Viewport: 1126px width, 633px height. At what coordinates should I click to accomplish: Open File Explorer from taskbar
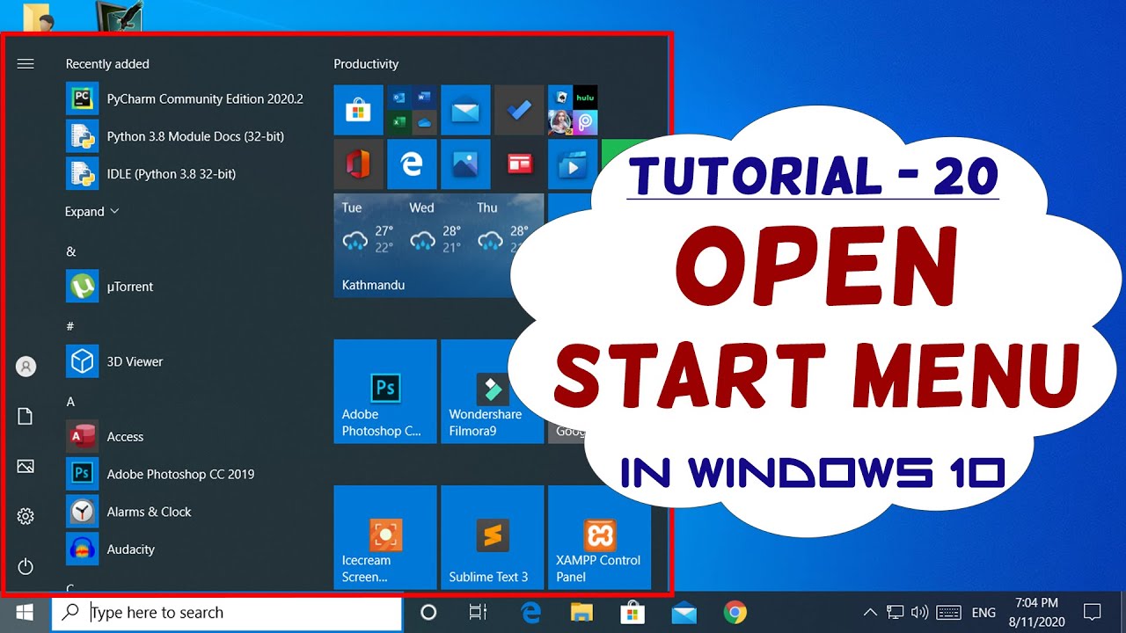(581, 612)
